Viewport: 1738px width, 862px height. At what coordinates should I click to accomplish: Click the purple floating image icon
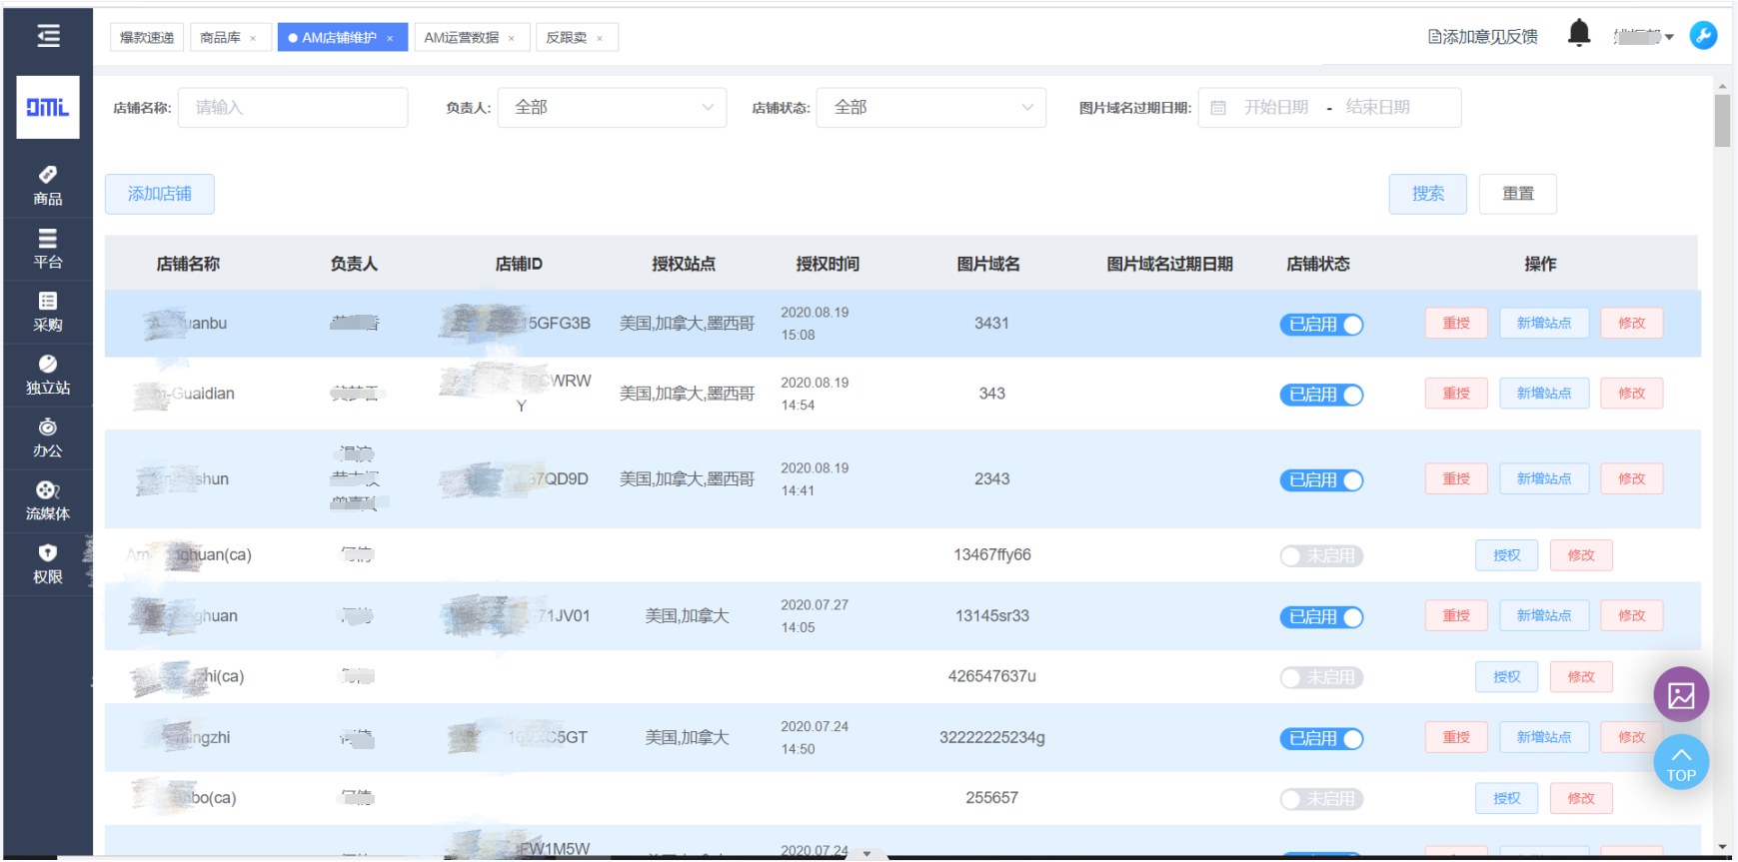coord(1681,694)
